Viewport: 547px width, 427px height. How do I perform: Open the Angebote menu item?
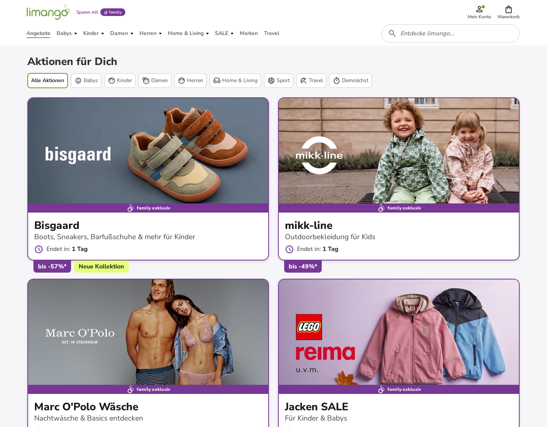pos(38,33)
